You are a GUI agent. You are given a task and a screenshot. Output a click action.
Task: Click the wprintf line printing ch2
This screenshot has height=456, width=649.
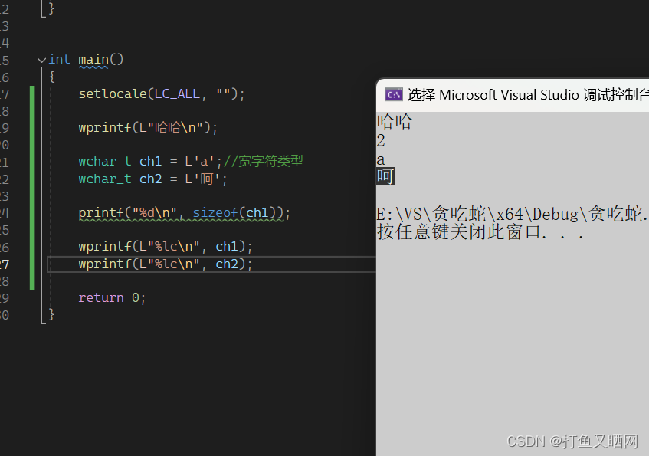(166, 264)
